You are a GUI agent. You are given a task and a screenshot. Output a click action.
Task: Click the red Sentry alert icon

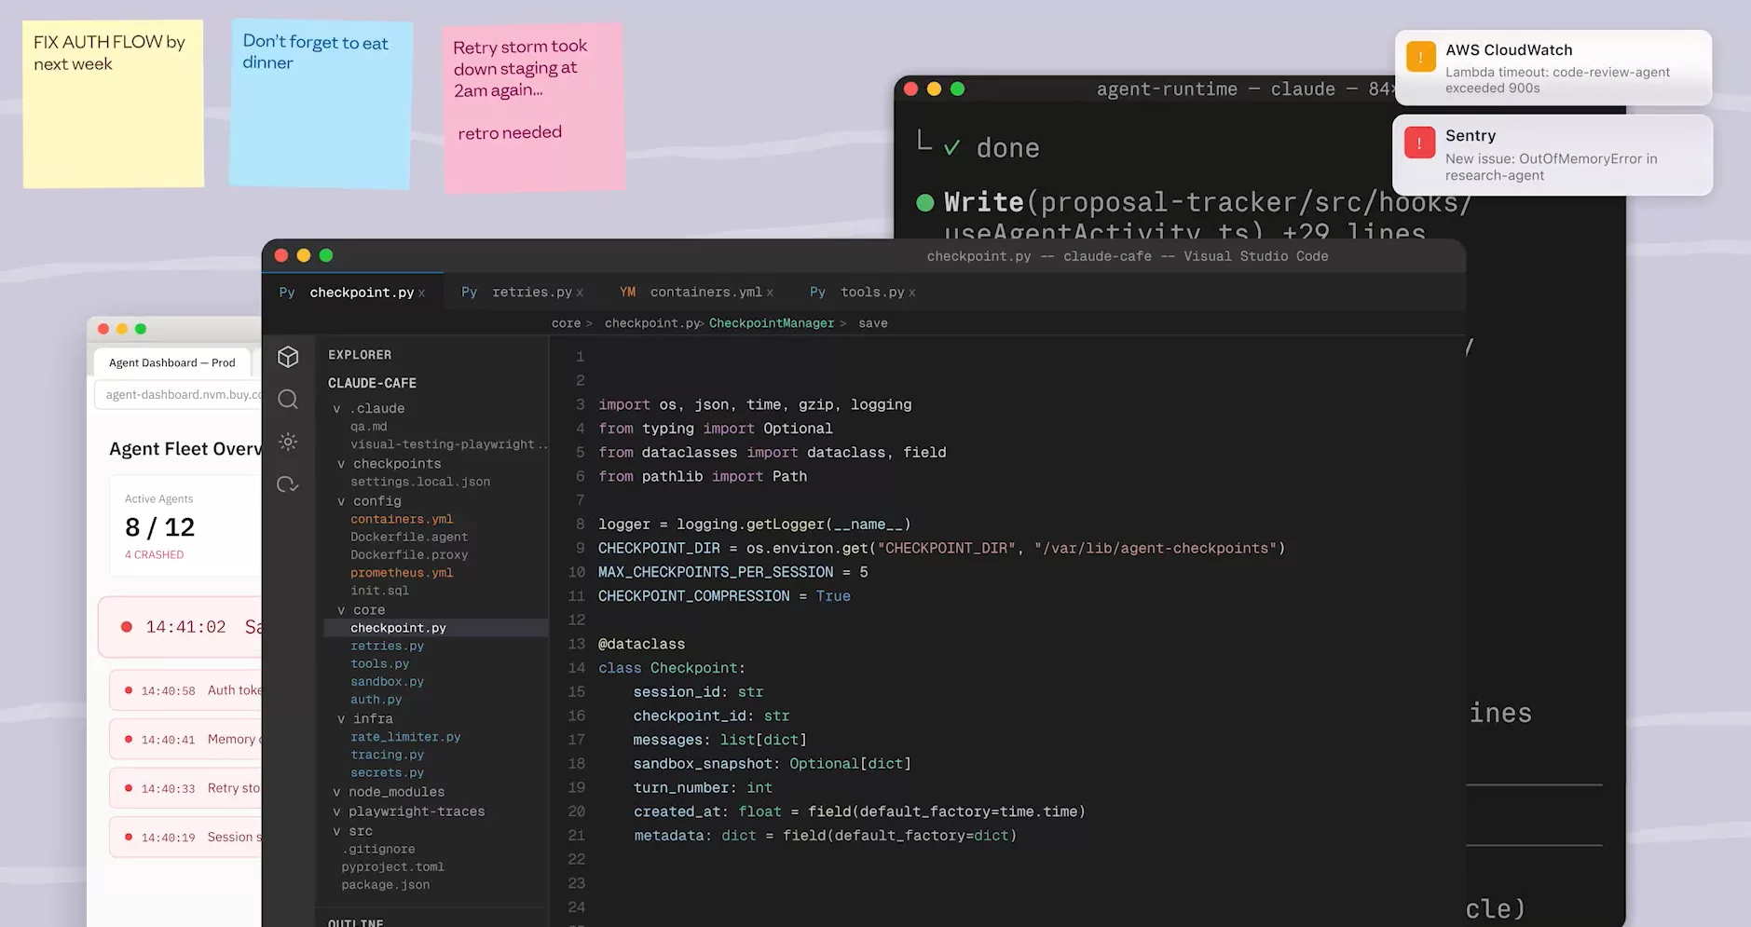pyautogui.click(x=1419, y=143)
